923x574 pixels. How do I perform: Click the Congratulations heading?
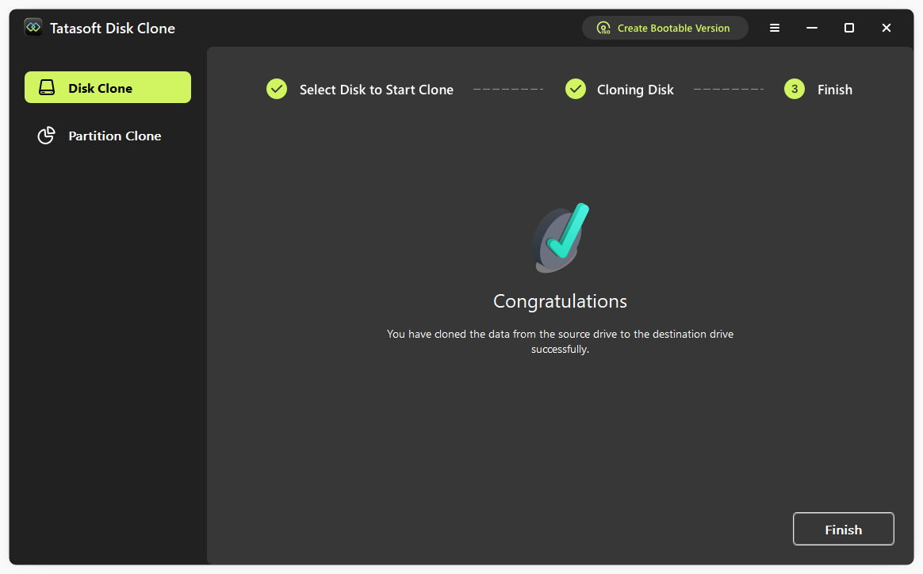pyautogui.click(x=560, y=301)
